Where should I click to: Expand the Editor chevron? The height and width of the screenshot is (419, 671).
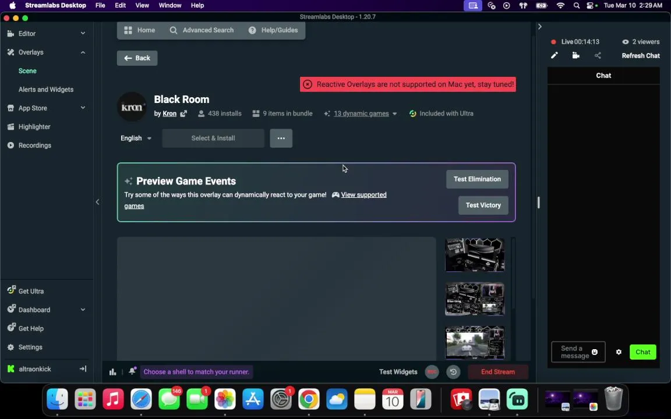83,33
